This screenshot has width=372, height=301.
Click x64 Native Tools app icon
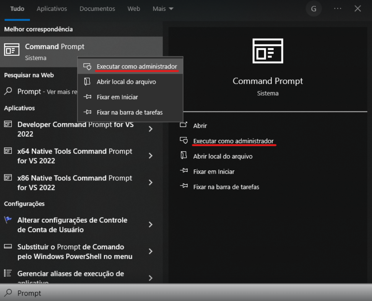tap(8, 151)
